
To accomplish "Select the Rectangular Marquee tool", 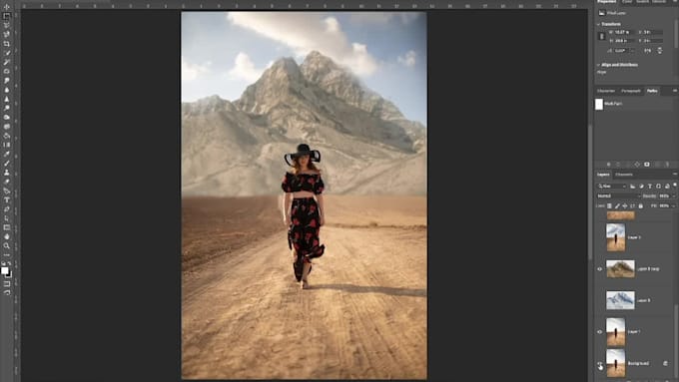I will point(7,16).
